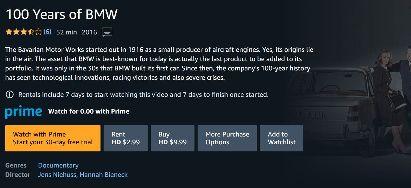Click the 2016 release year

(x=89, y=32)
